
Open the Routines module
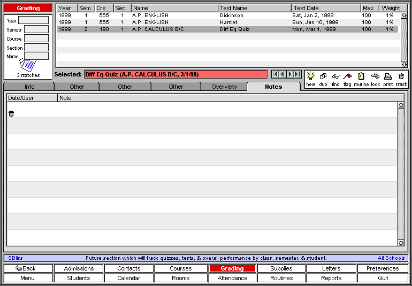coord(281,278)
